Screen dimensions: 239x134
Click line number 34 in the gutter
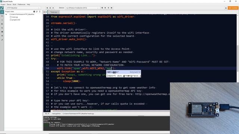[x=47, y=17]
